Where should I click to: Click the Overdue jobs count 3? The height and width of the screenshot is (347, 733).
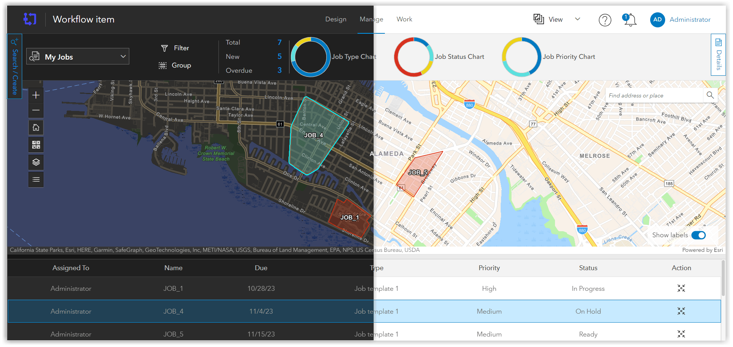[279, 70]
